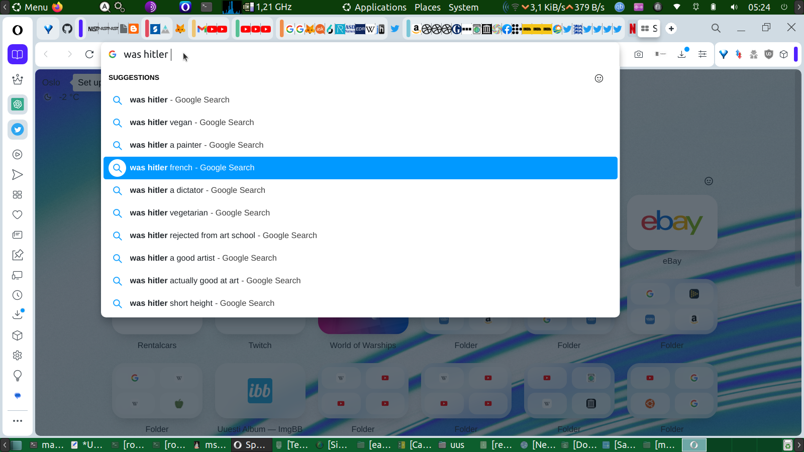Open Downloads icon in the sidebar

pos(18,314)
